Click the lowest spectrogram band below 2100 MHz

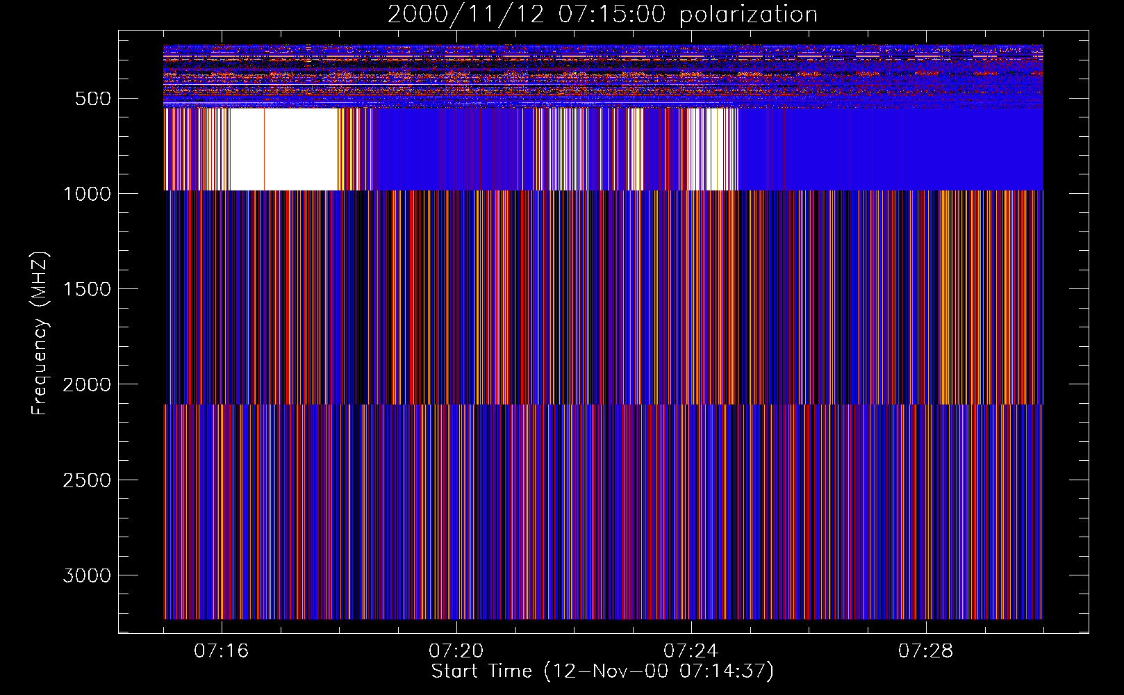click(603, 512)
